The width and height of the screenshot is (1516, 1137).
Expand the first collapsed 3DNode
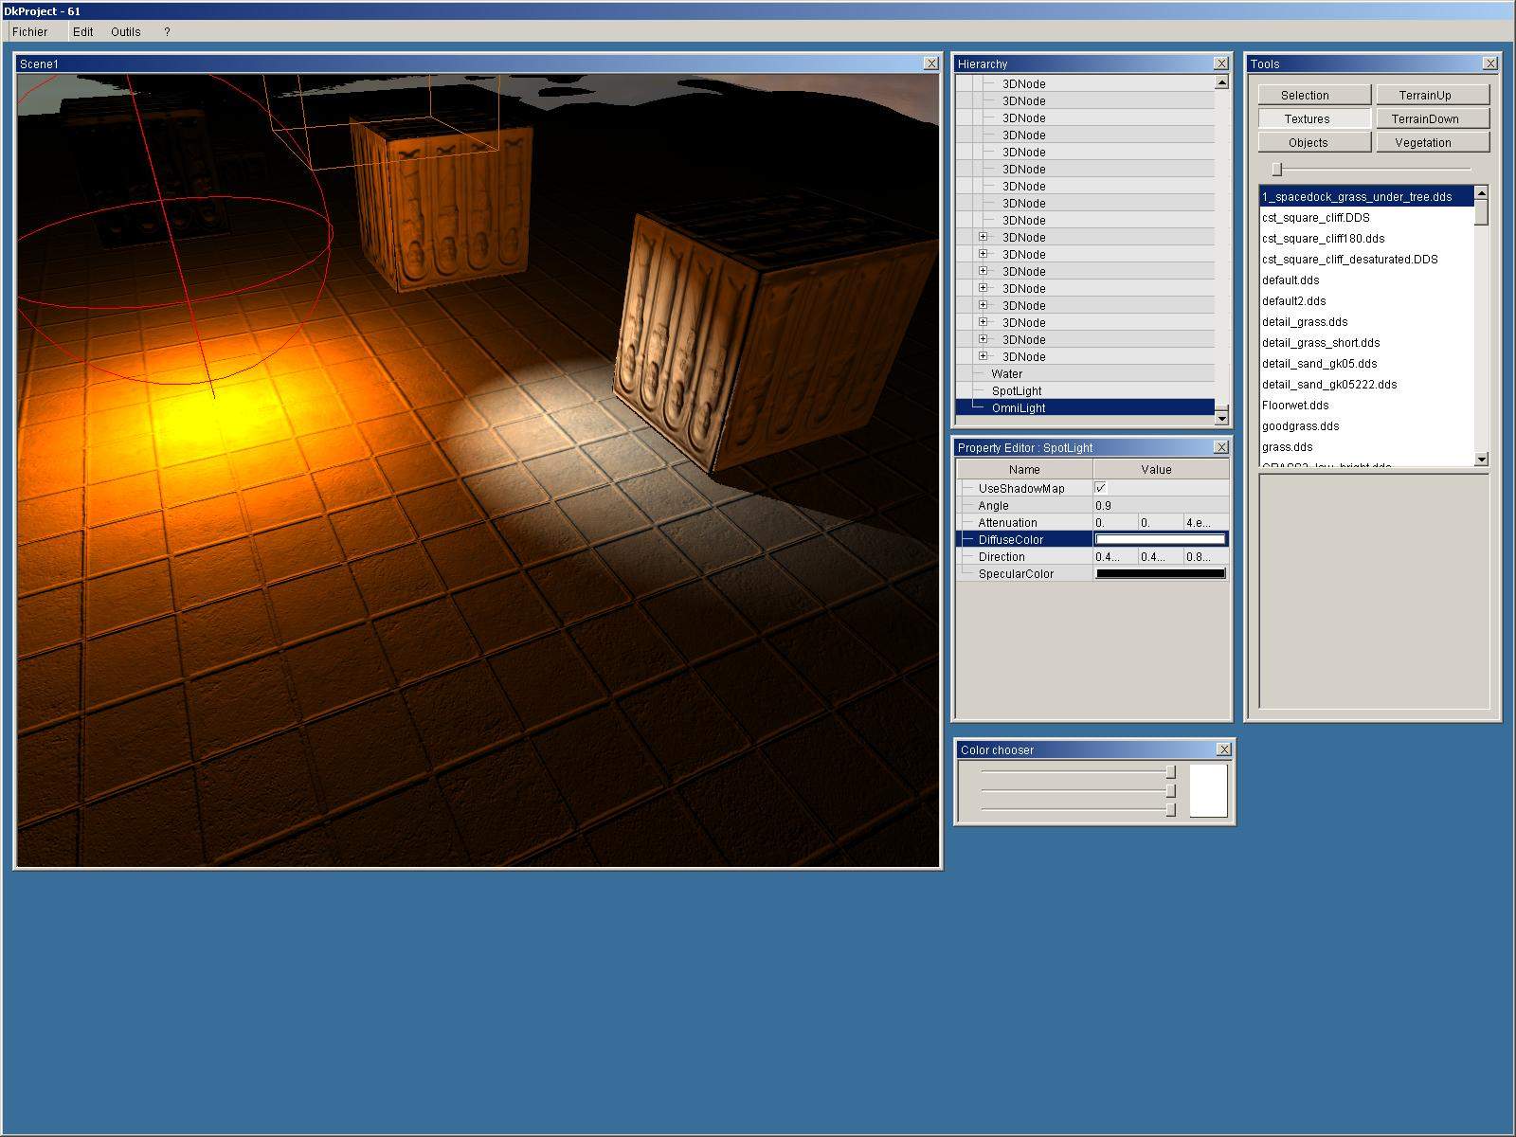coord(983,237)
